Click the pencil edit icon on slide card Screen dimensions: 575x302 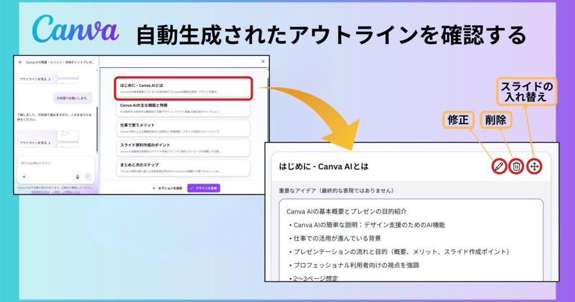(498, 166)
